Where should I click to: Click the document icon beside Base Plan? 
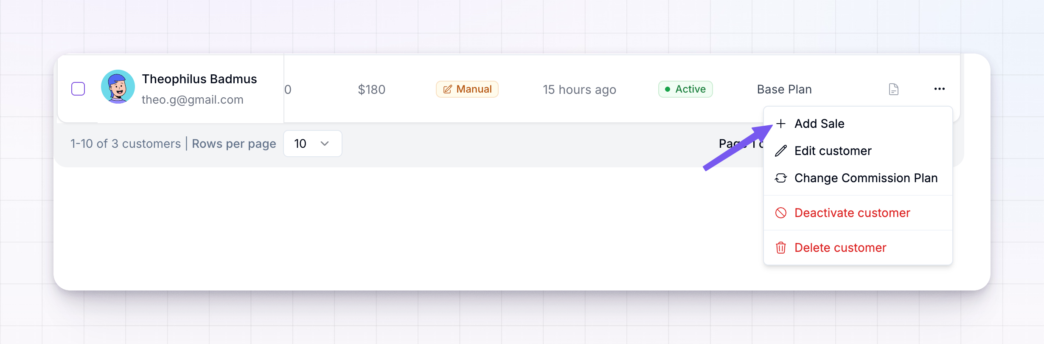point(893,89)
